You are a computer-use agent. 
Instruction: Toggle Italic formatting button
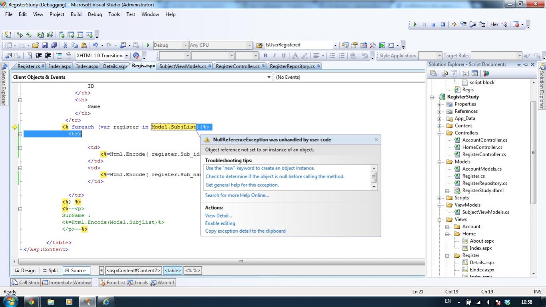(x=274, y=56)
